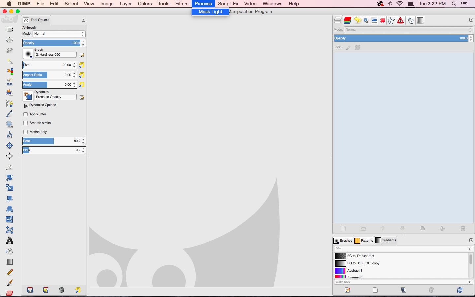The width and height of the screenshot is (475, 297).
Task: Select the Cage Transform tool
Action: click(x=10, y=230)
